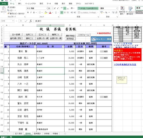The image size is (143, 138).
Task: Switch to the 記入項目 sheet tab
Action: pos(19,133)
